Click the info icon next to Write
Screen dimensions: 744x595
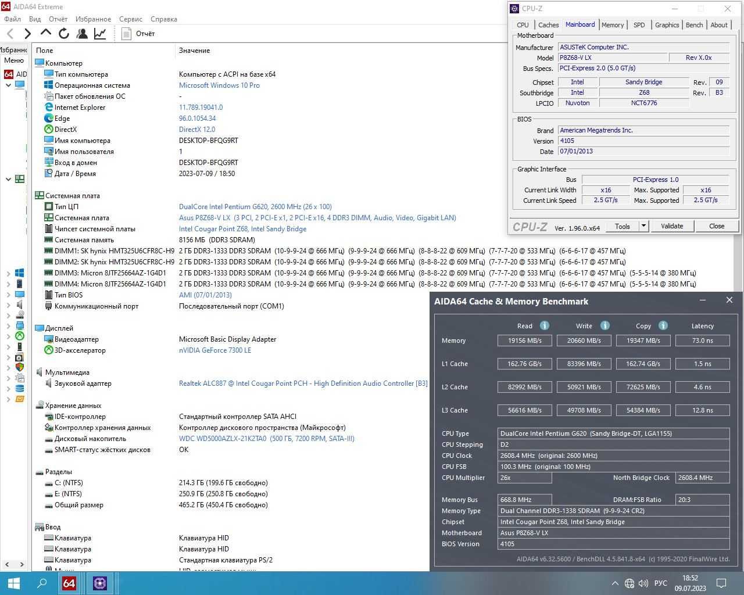(605, 325)
